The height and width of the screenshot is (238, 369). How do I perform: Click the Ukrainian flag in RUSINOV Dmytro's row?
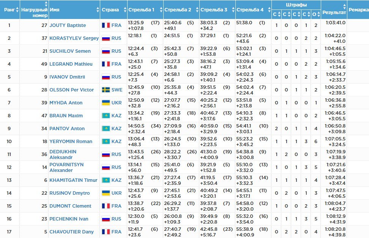(x=106, y=193)
